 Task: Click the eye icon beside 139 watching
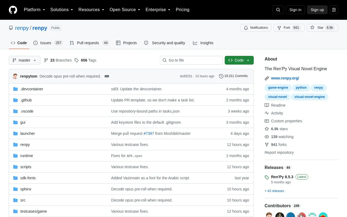[267, 137]
